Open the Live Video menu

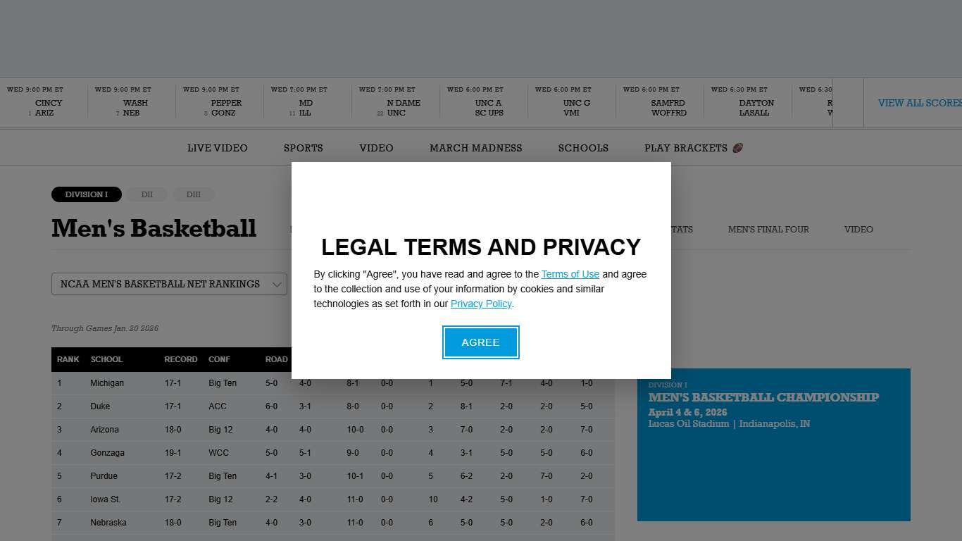coord(217,148)
